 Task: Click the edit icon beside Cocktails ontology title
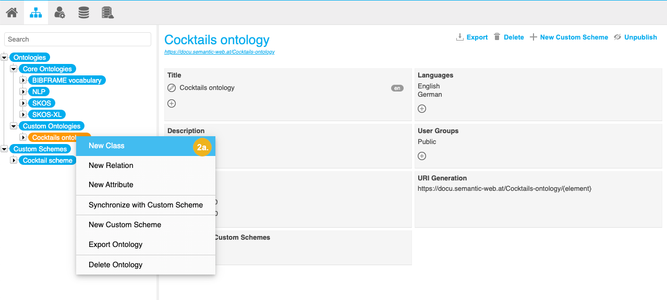click(172, 88)
